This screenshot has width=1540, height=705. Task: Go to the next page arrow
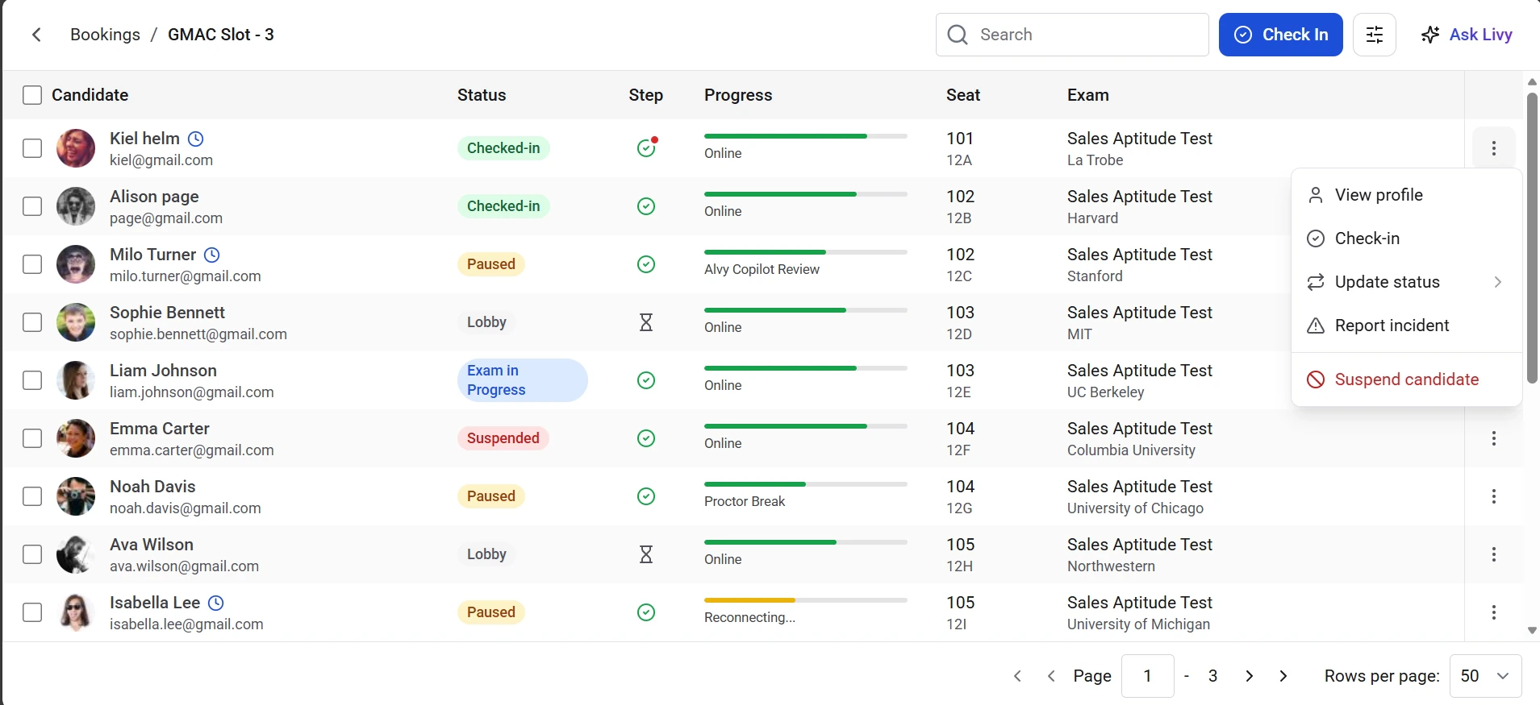pos(1249,676)
